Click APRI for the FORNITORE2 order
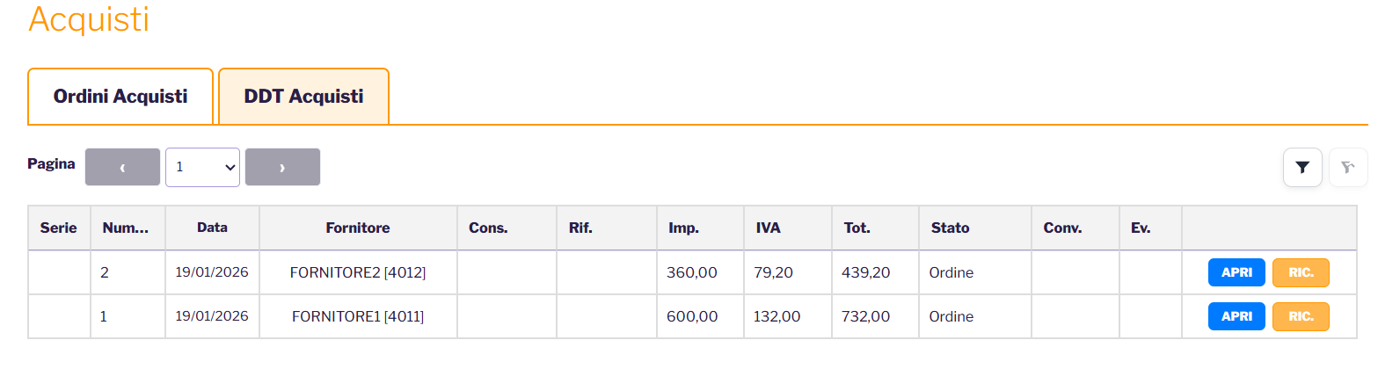The width and height of the screenshot is (1378, 369). pos(1236,272)
